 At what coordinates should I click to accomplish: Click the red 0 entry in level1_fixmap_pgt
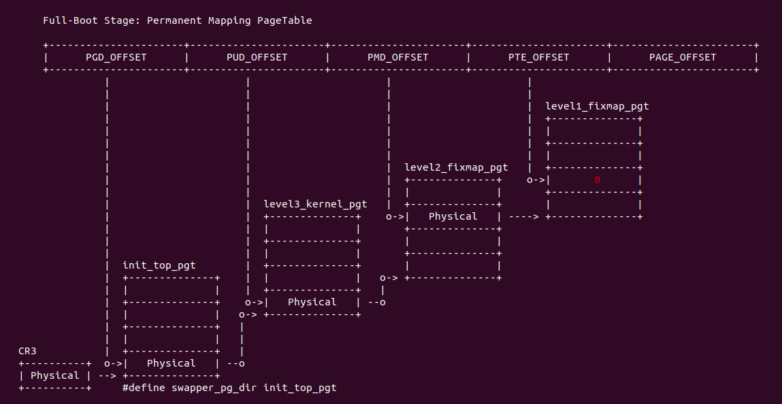(597, 180)
